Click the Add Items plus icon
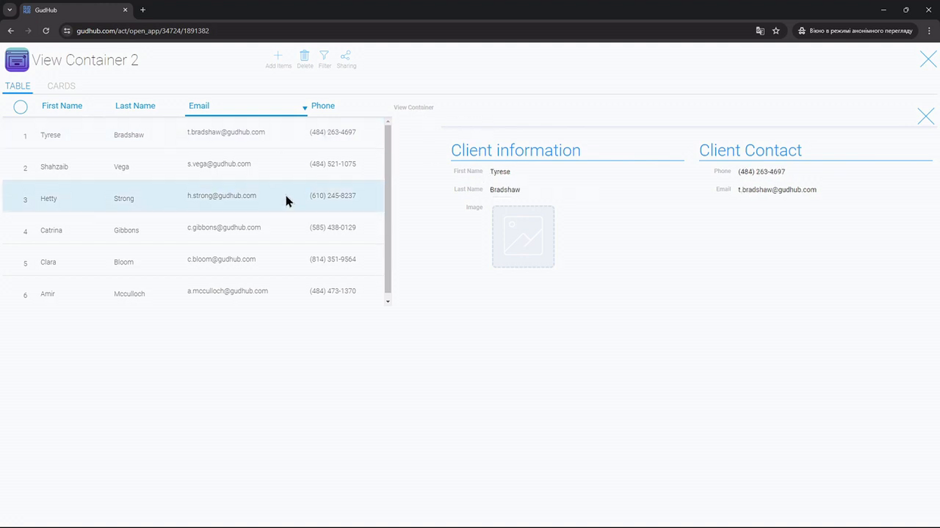 [278, 55]
